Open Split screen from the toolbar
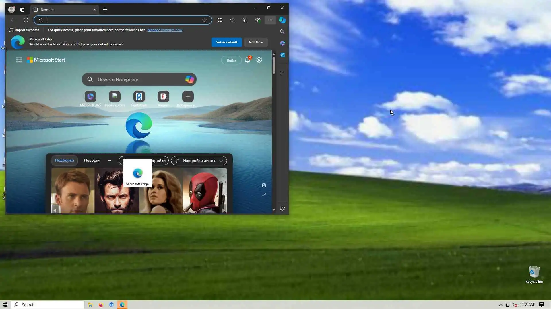 coord(220,20)
